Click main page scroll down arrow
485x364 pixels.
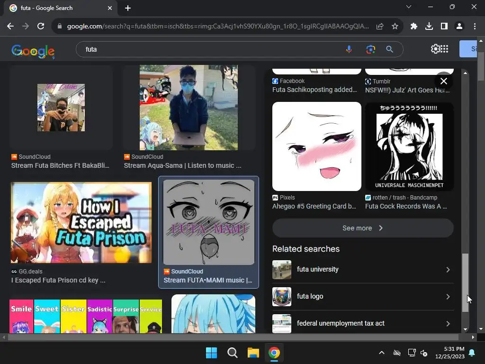pyautogui.click(x=481, y=329)
